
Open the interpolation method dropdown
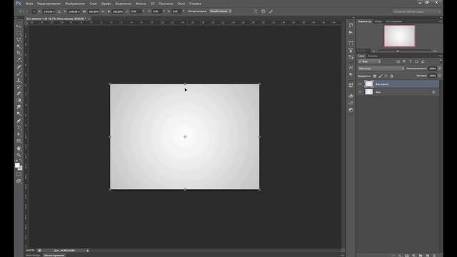click(x=221, y=11)
